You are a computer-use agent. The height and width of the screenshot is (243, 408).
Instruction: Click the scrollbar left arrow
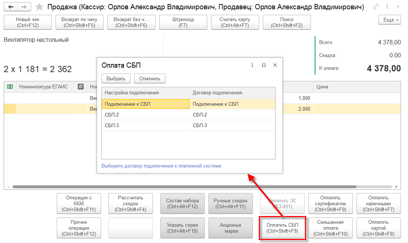8,187
